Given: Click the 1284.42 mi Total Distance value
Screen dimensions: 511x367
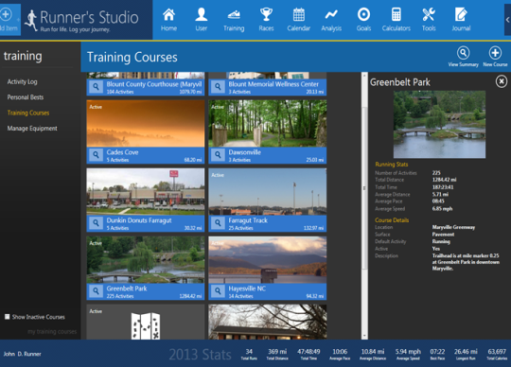Looking at the screenshot, I should [444, 180].
